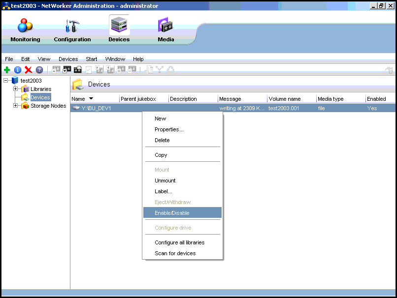Screen dimensions: 397x298
Task: Click the greyed tape minus toolbar icon
Action: 132,69
